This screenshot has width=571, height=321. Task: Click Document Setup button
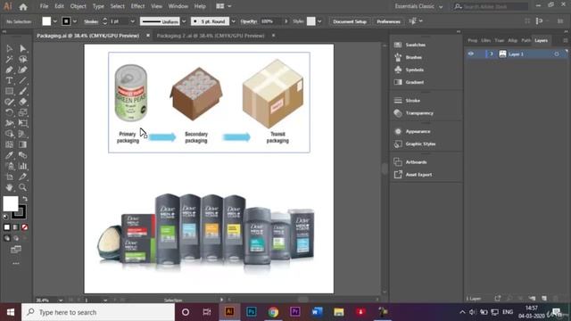(350, 21)
